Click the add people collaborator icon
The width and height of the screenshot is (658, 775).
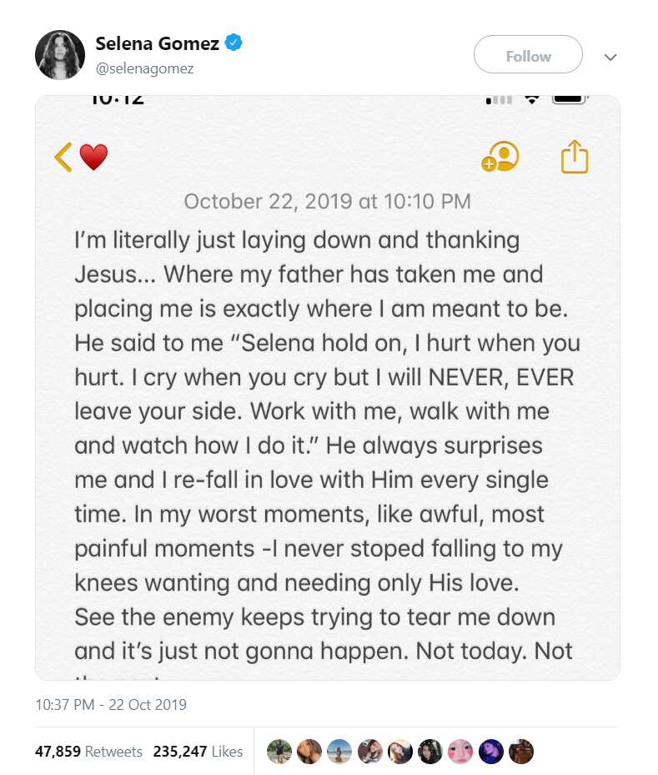(500, 157)
